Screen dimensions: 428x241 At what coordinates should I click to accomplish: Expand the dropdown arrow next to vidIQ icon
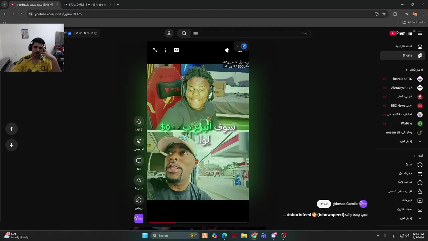pos(238,46)
